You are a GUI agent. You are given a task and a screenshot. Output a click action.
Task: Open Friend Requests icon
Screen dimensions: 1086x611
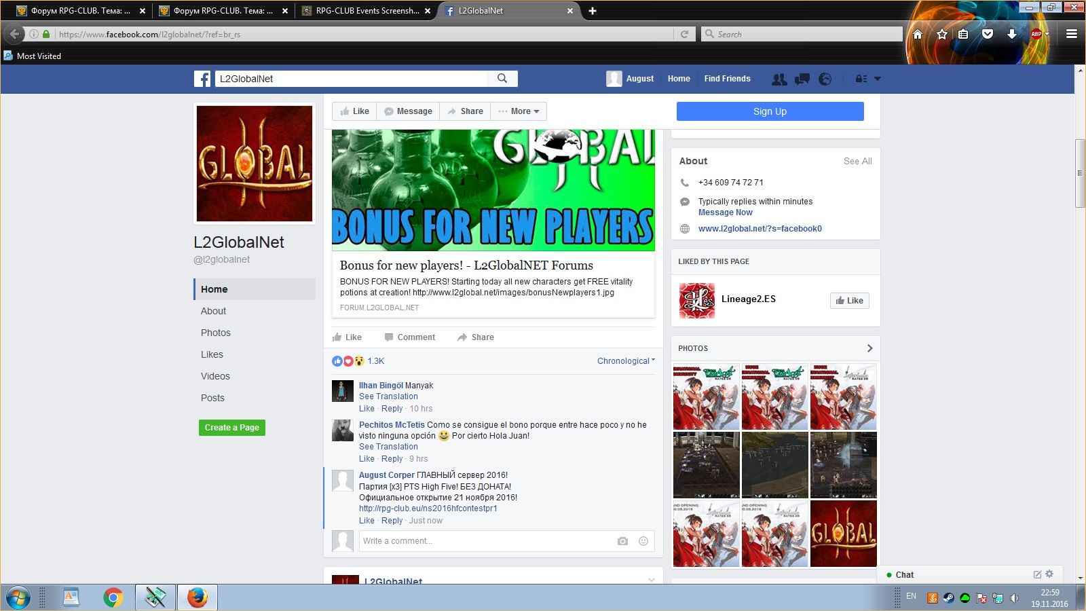779,79
